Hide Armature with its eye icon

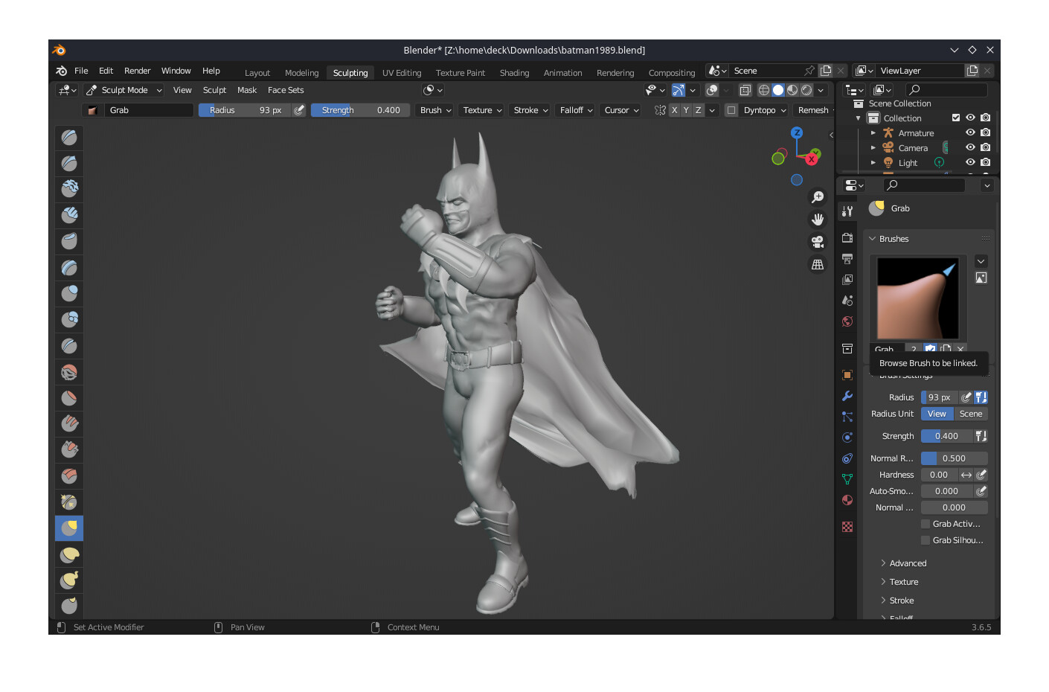pos(970,132)
